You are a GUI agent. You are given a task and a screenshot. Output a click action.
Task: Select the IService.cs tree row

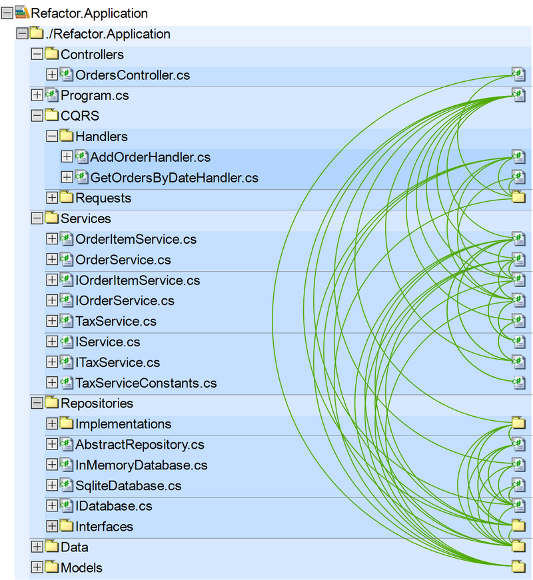pyautogui.click(x=288, y=342)
